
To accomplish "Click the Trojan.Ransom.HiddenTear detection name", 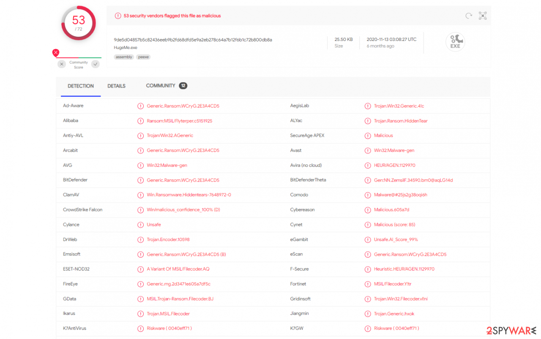I will (401, 121).
